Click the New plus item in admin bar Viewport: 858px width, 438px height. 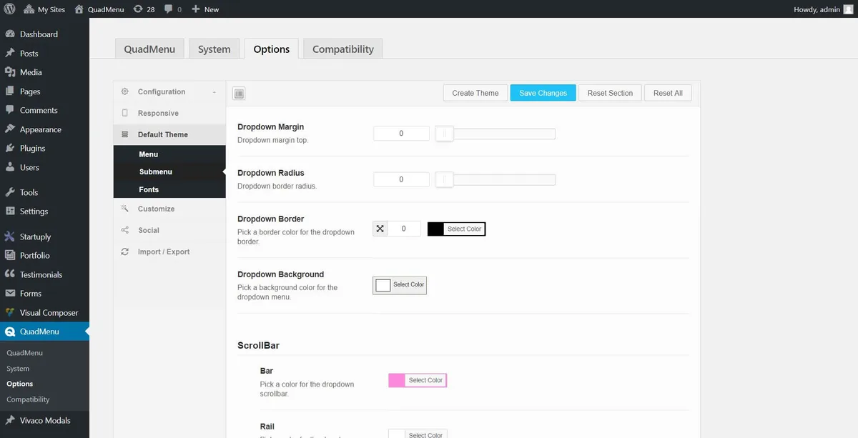pos(205,9)
